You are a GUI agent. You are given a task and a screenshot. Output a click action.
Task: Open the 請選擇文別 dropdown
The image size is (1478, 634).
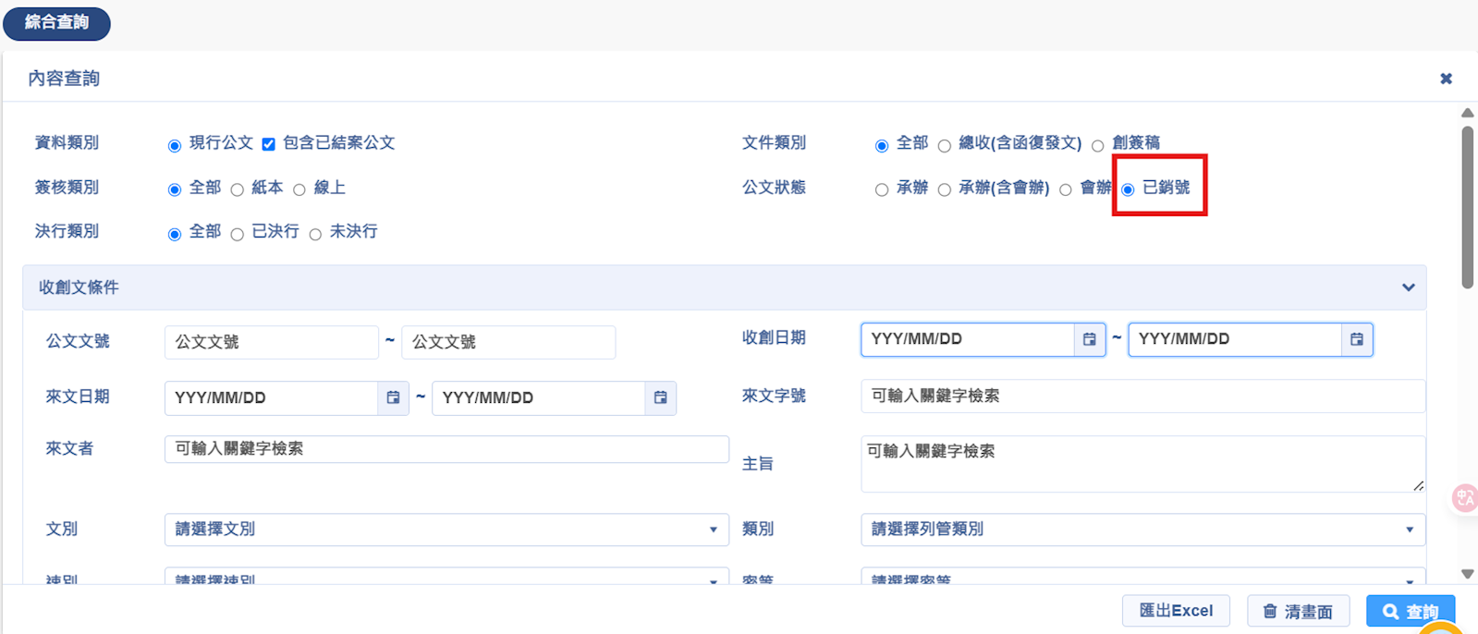tap(446, 530)
